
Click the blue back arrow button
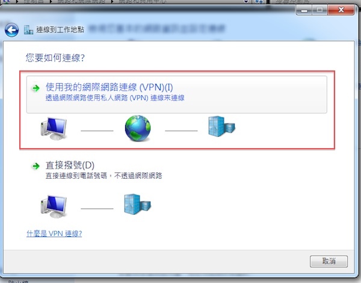click(12, 30)
